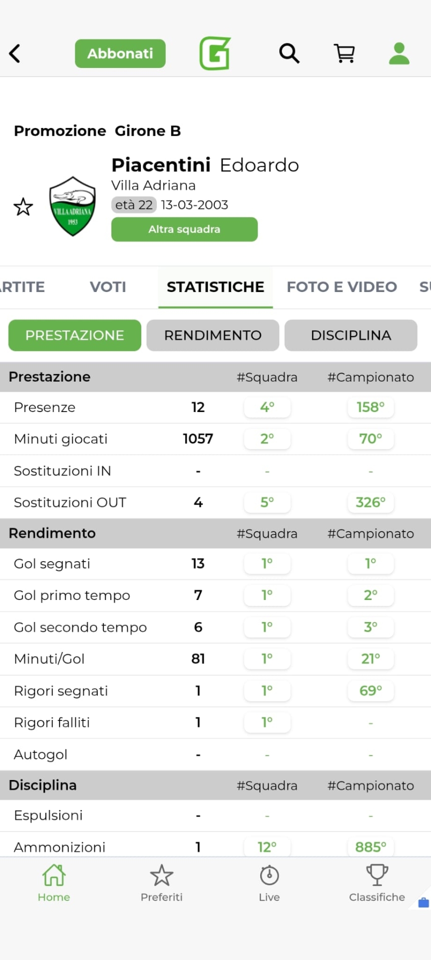Image resolution: width=431 pixels, height=960 pixels.
Task: Open Classifiche trophy in bottom bar
Action: tap(377, 883)
